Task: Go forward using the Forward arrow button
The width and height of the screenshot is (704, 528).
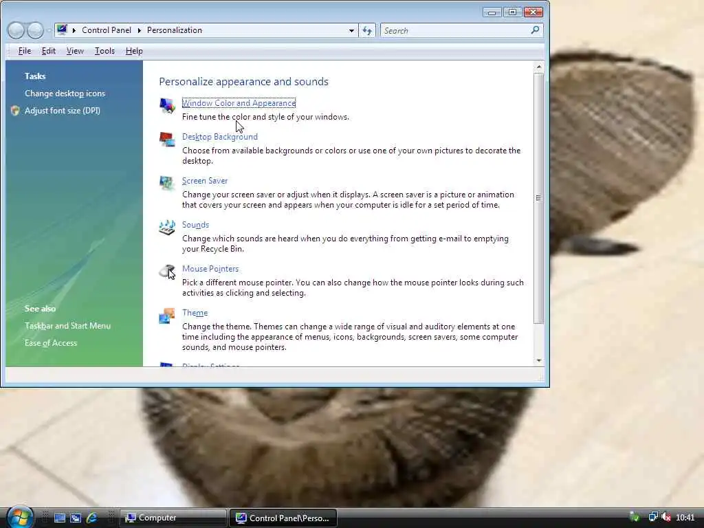Action: click(36, 30)
